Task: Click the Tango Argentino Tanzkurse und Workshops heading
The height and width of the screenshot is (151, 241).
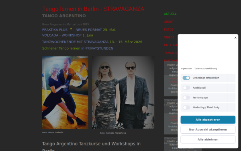Action: pos(91,147)
